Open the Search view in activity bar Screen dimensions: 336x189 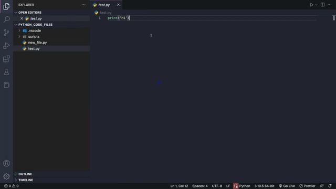pos(6,19)
